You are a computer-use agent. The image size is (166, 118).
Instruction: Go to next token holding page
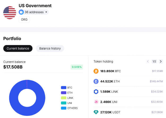[x=161, y=62]
